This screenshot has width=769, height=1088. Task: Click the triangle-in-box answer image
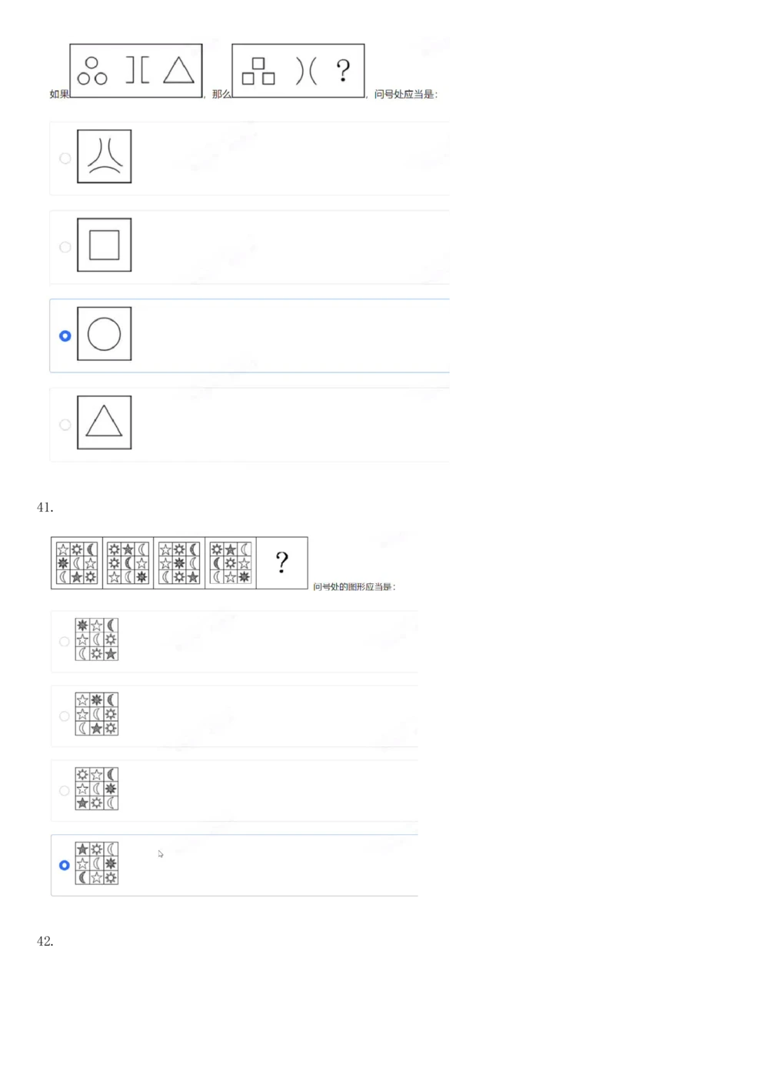coord(105,422)
